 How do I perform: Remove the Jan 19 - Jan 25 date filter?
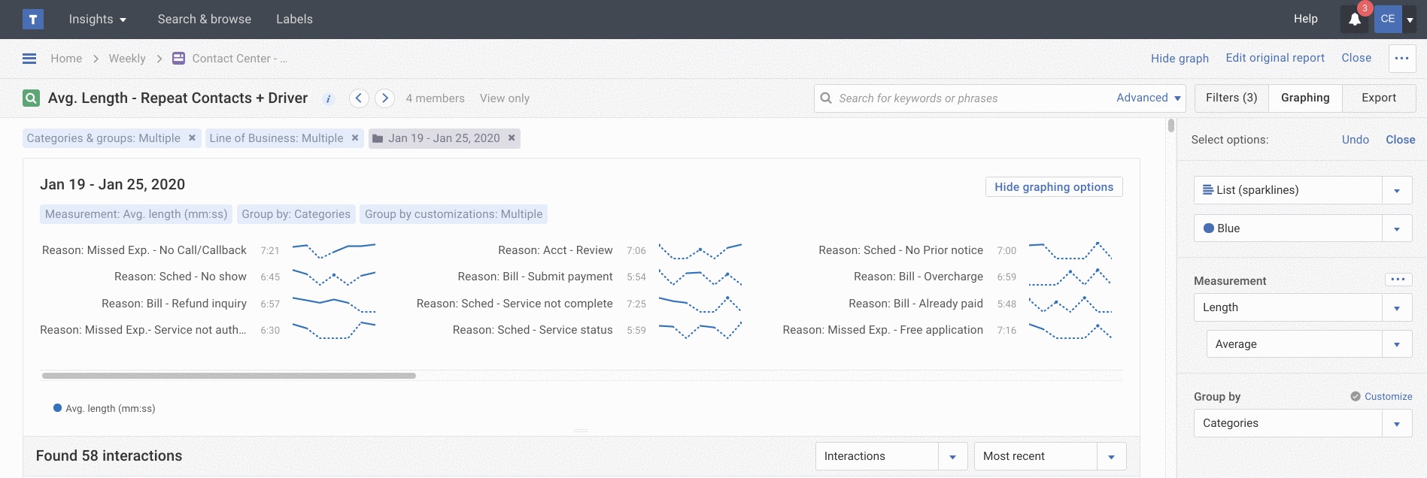[x=512, y=138]
